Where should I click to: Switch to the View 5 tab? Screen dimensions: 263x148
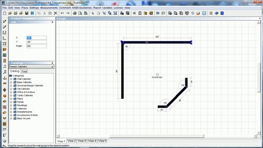click(102, 141)
